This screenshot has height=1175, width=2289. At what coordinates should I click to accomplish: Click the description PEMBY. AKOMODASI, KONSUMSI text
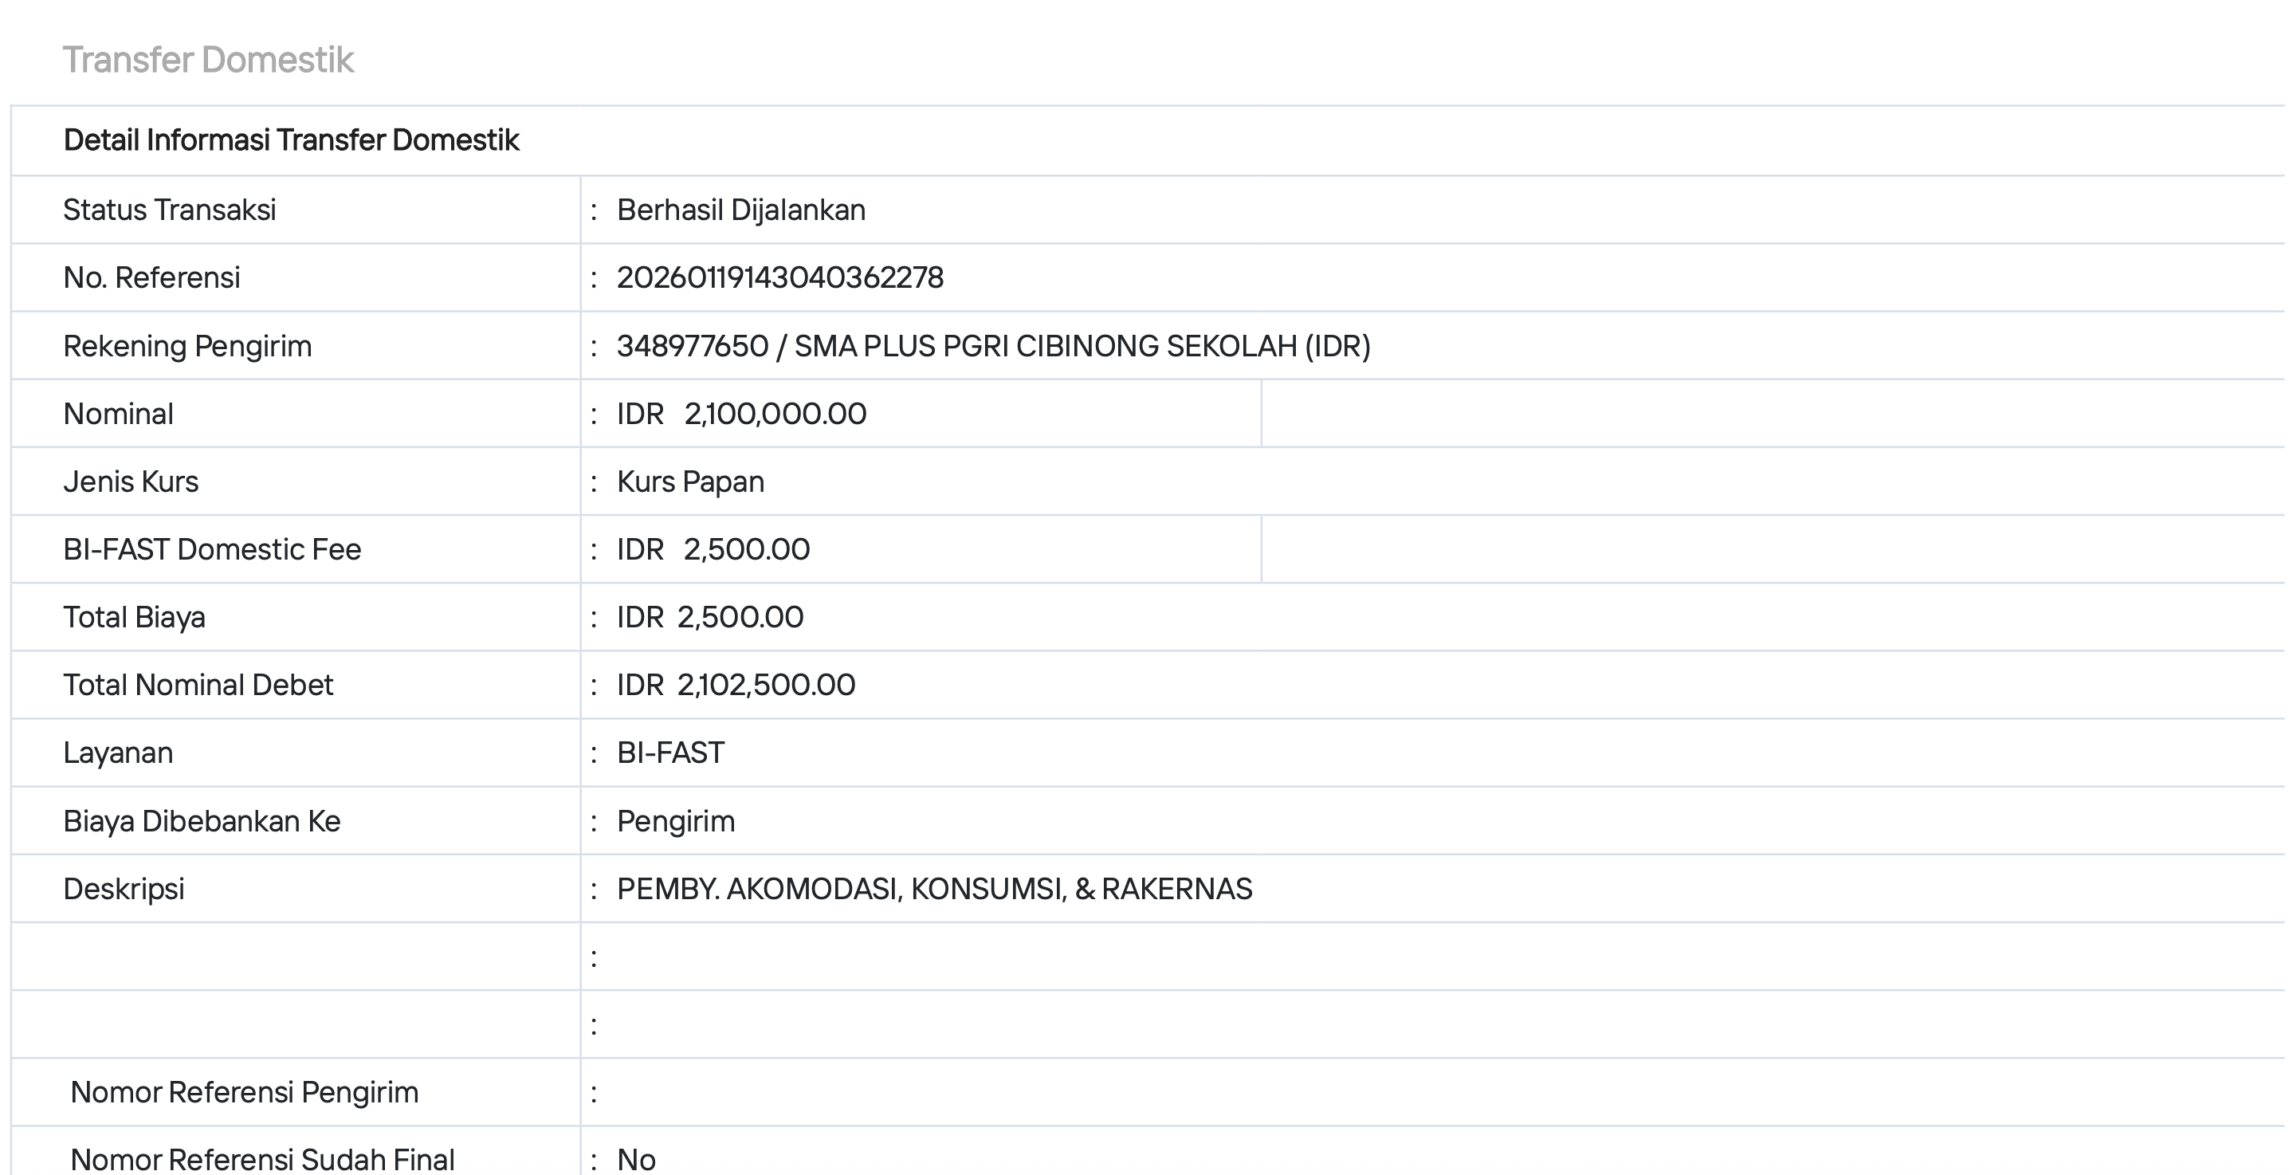tap(934, 889)
